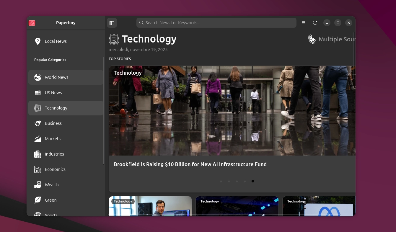Viewport: 396px width, 232px height.
Task: Focus the Search News keywords field
Action: 216,23
